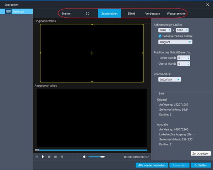The image size is (213, 170).
Task: Jump to the previous frame in playback
Action: click(37, 156)
